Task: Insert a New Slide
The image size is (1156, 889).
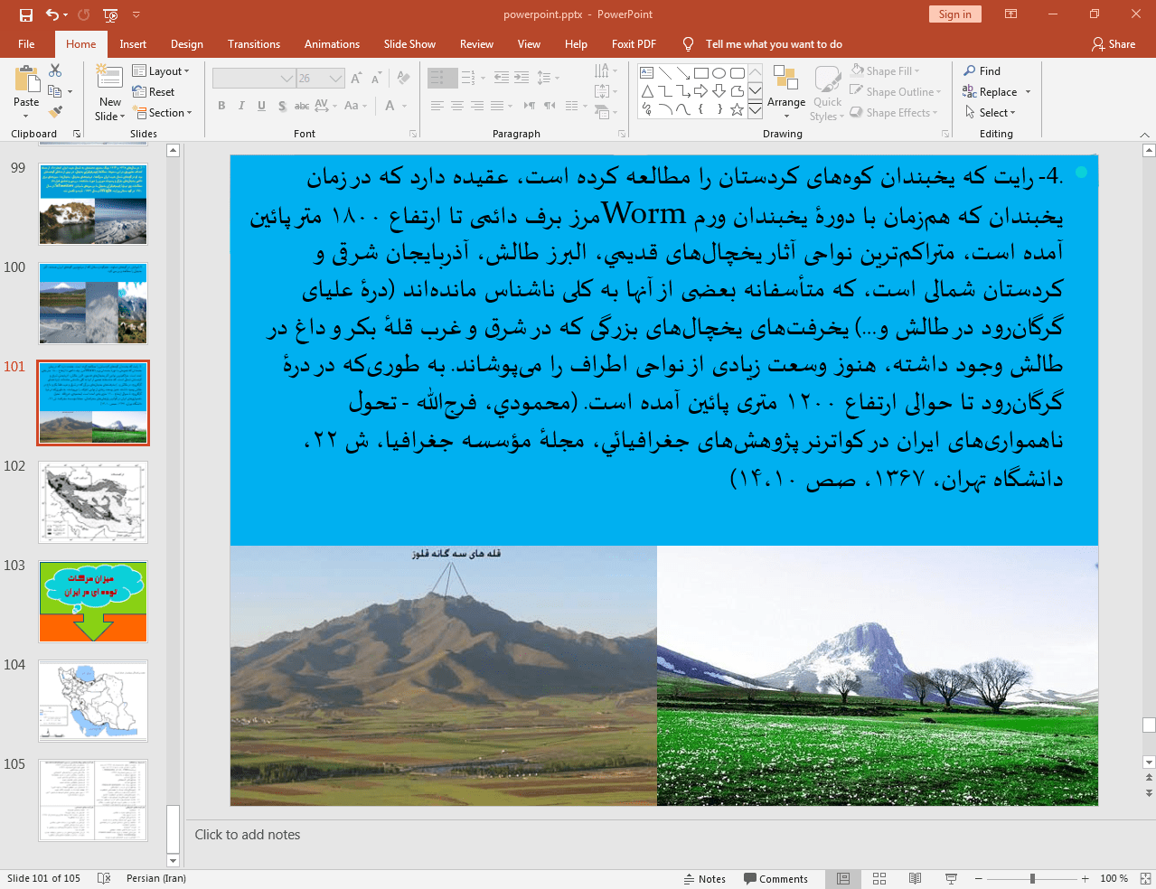Action: 110,92
